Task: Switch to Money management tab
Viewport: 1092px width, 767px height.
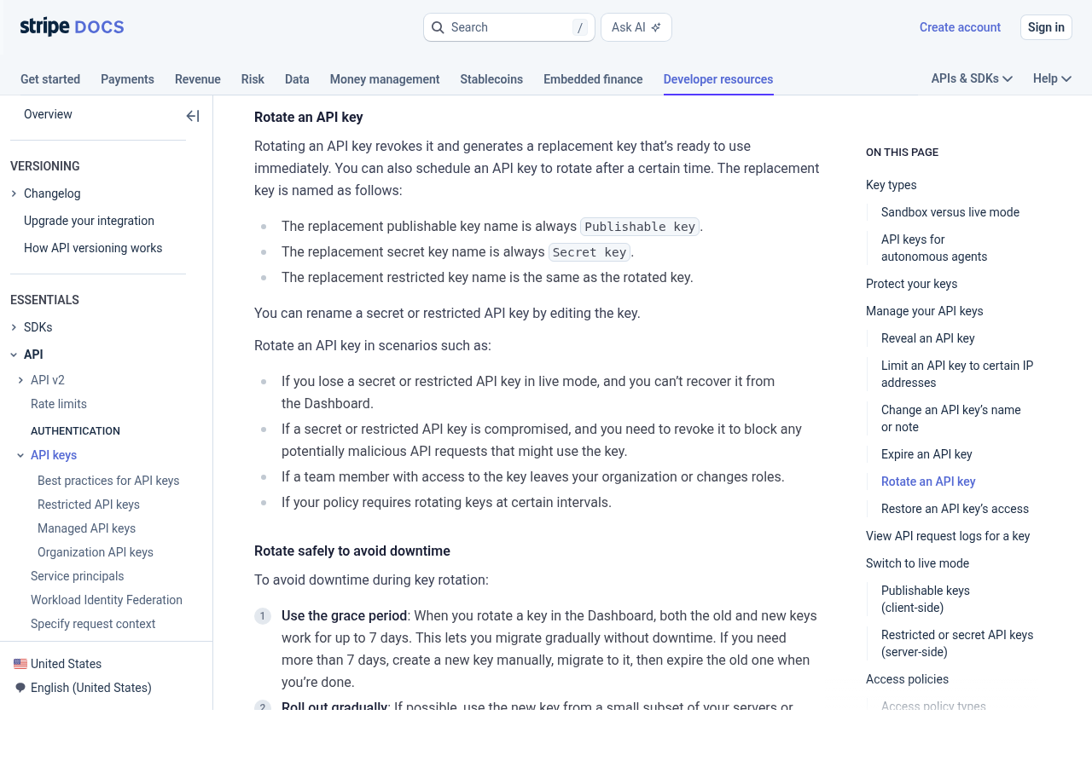Action: click(x=385, y=79)
